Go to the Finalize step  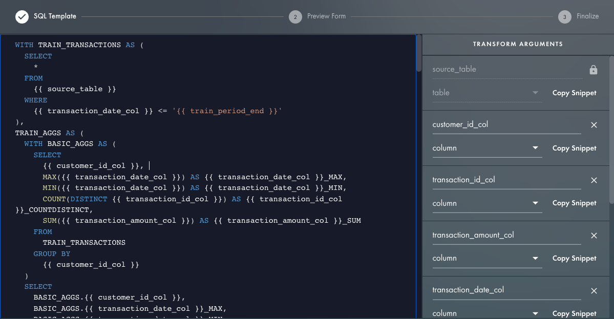(x=587, y=16)
